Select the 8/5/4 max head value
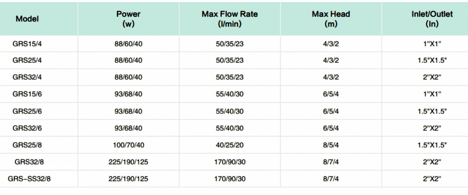468x195 pixels. [331, 145]
